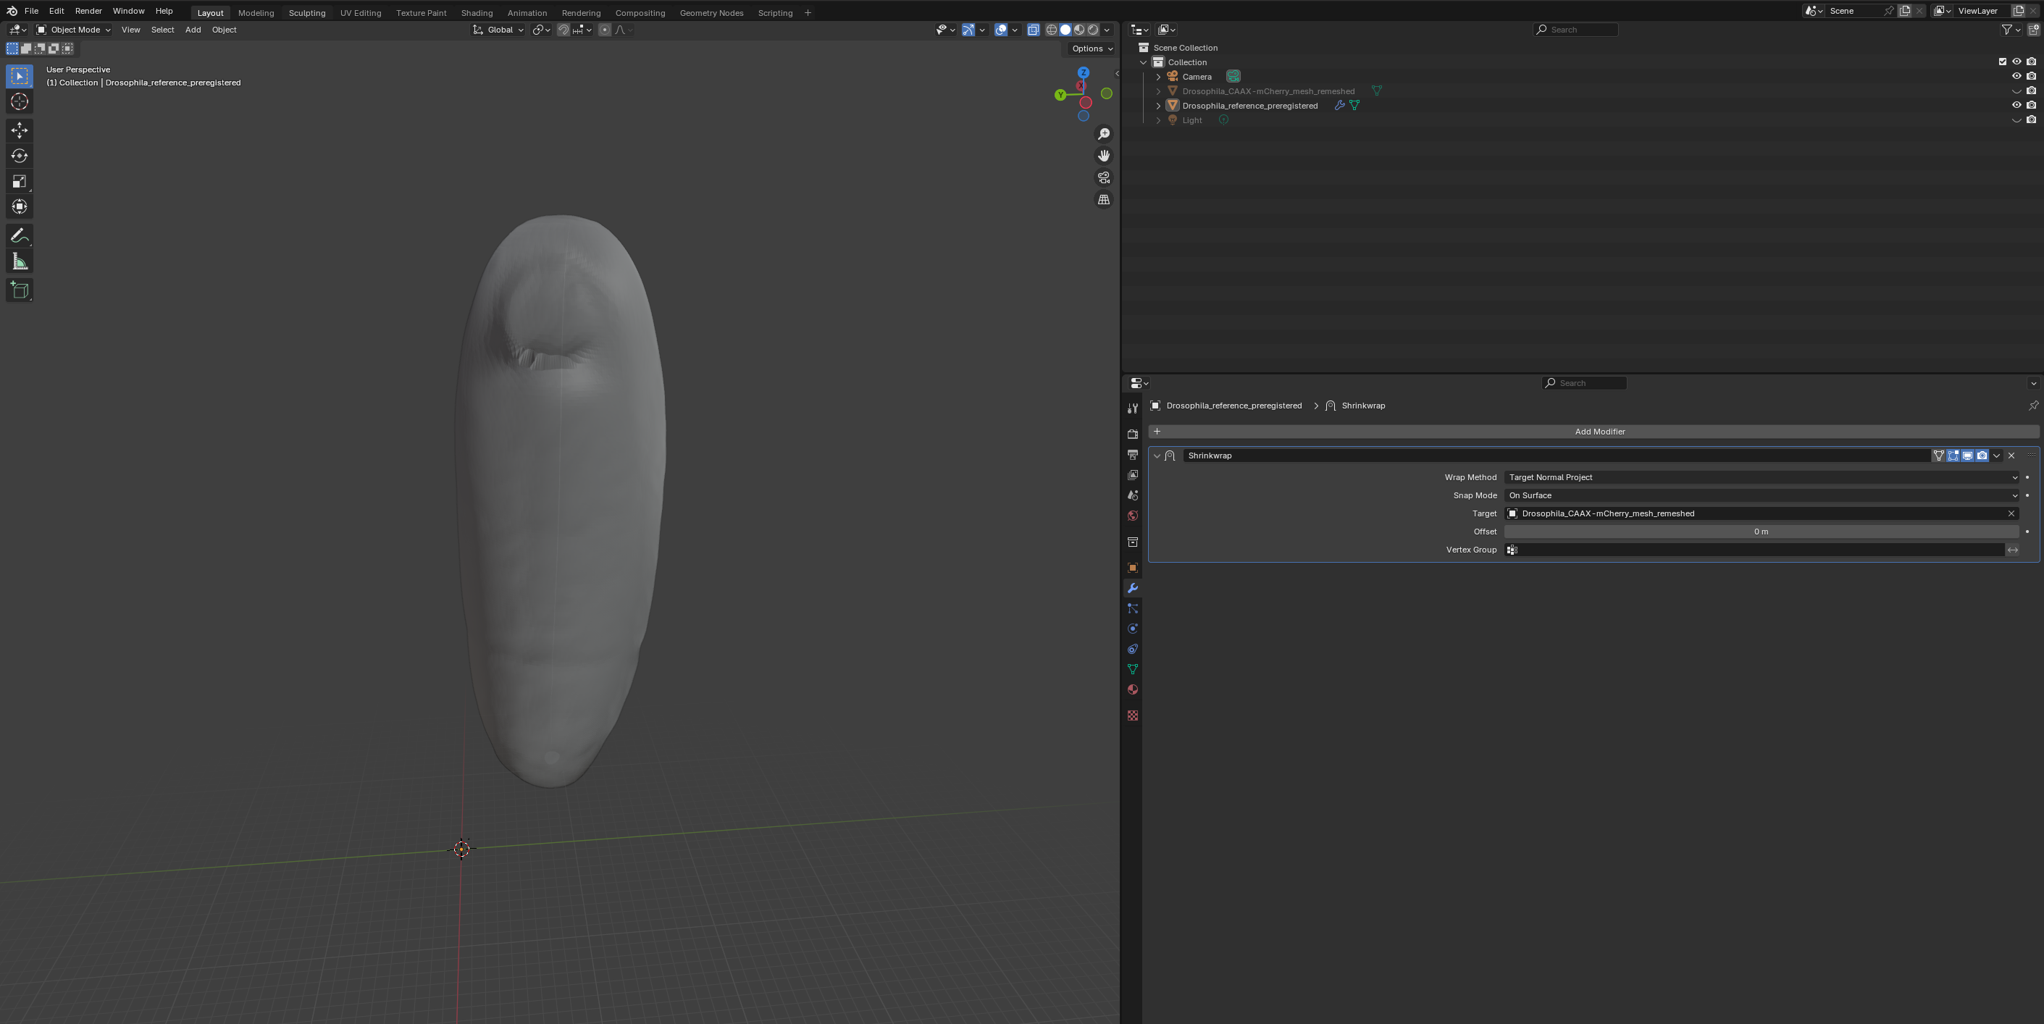Screen dimensions: 2044x1024
Task: Click the Offset value slider field
Action: point(1761,532)
